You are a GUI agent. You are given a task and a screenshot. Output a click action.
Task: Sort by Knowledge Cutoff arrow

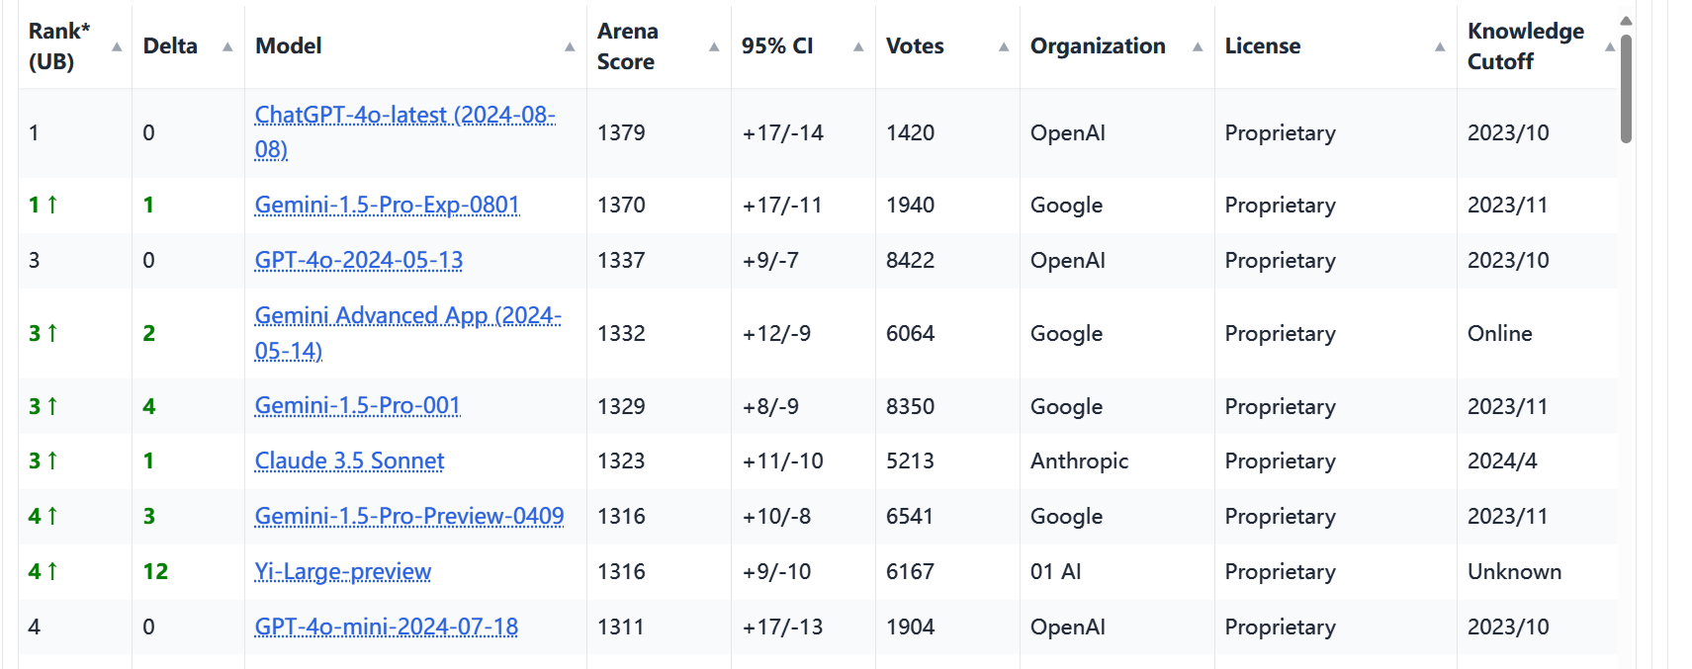point(1610,47)
